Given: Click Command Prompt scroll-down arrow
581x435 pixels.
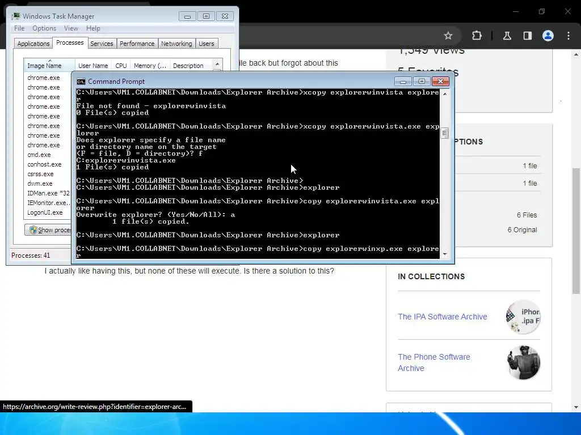Looking at the screenshot, I should [445, 254].
